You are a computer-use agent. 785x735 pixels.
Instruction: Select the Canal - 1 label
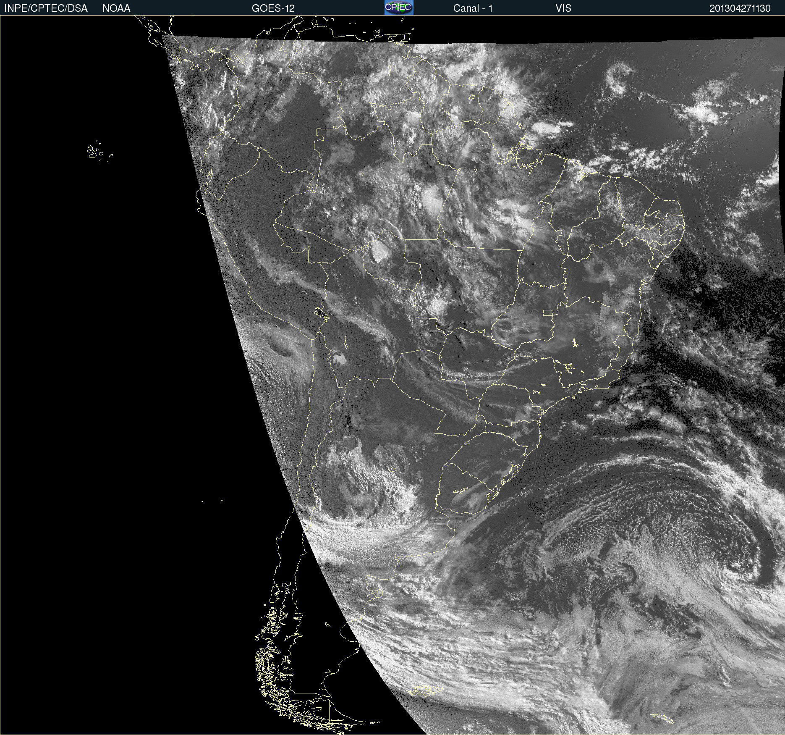tap(473, 8)
